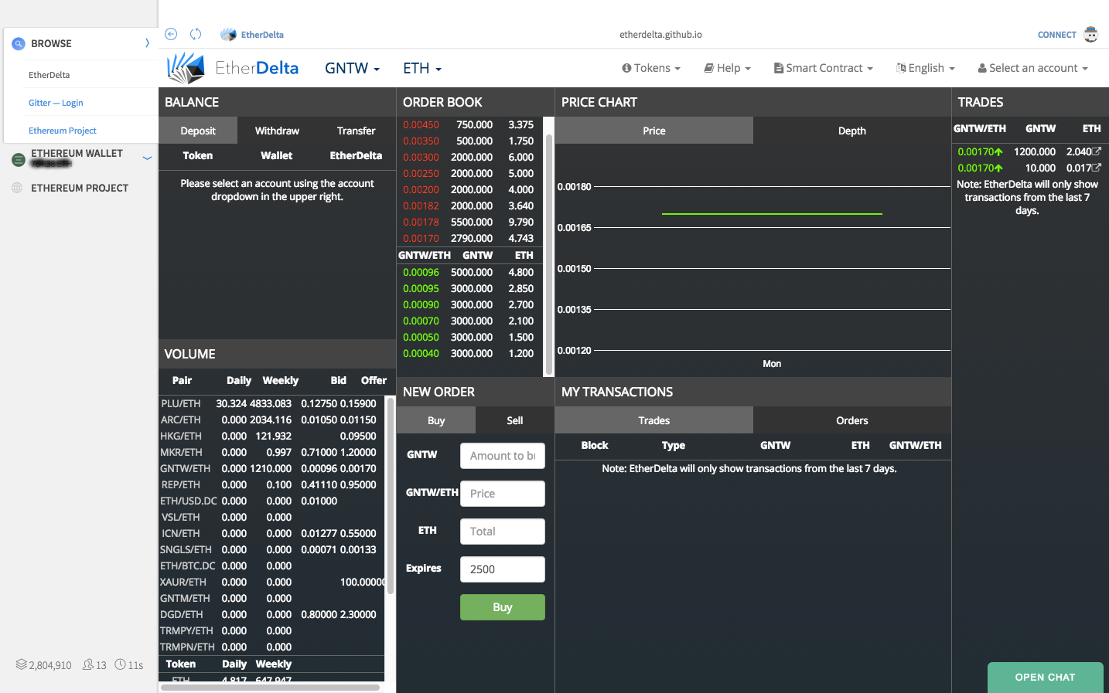This screenshot has height=693, width=1109.
Task: Select the 0.00200 sell order row
Action: click(469, 189)
